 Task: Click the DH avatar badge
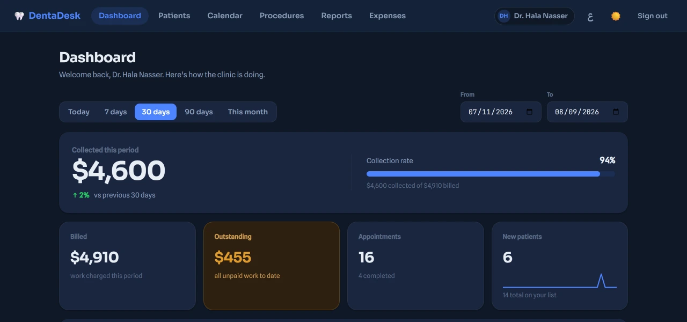pos(503,16)
